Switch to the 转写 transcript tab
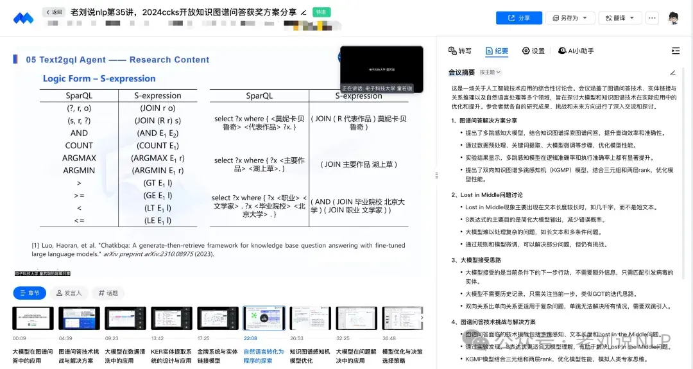 pyautogui.click(x=459, y=51)
